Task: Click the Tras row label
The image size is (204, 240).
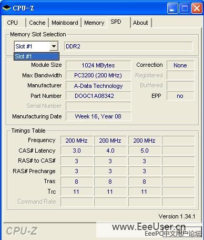Action: pos(50,181)
